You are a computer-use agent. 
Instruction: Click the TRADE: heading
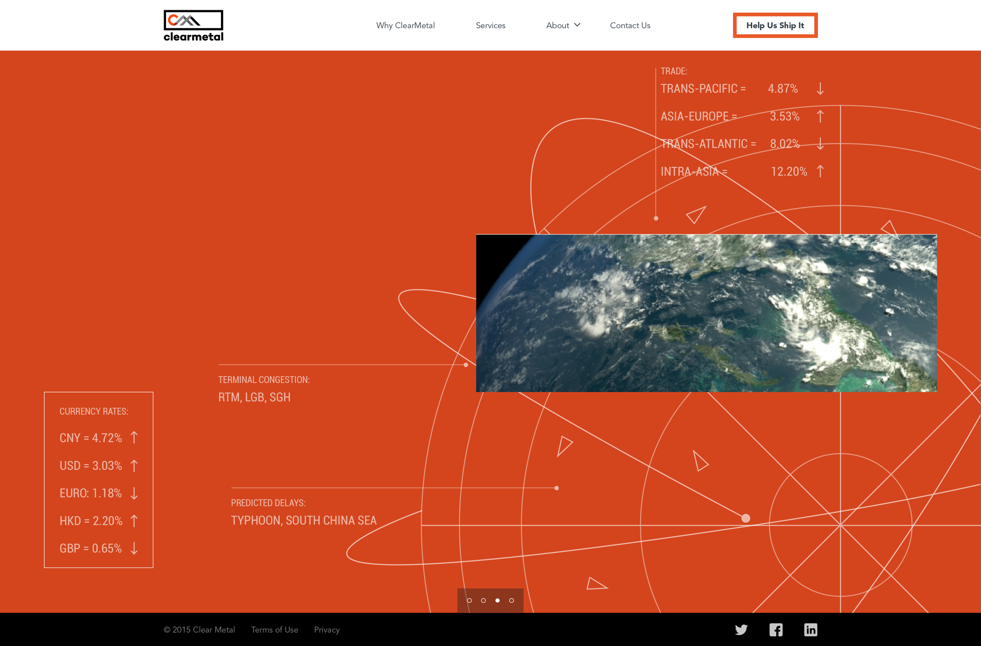coord(674,71)
